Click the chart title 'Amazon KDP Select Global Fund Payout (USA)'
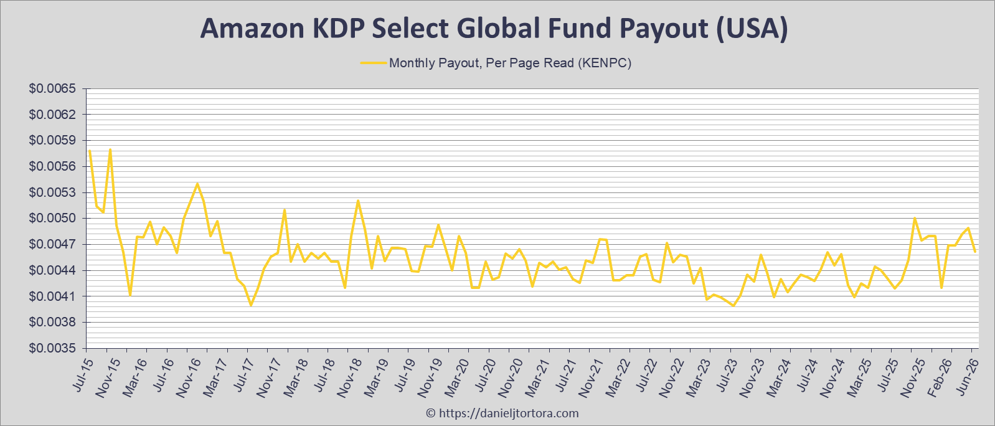Viewport: 995px width, 426px height. (x=494, y=29)
